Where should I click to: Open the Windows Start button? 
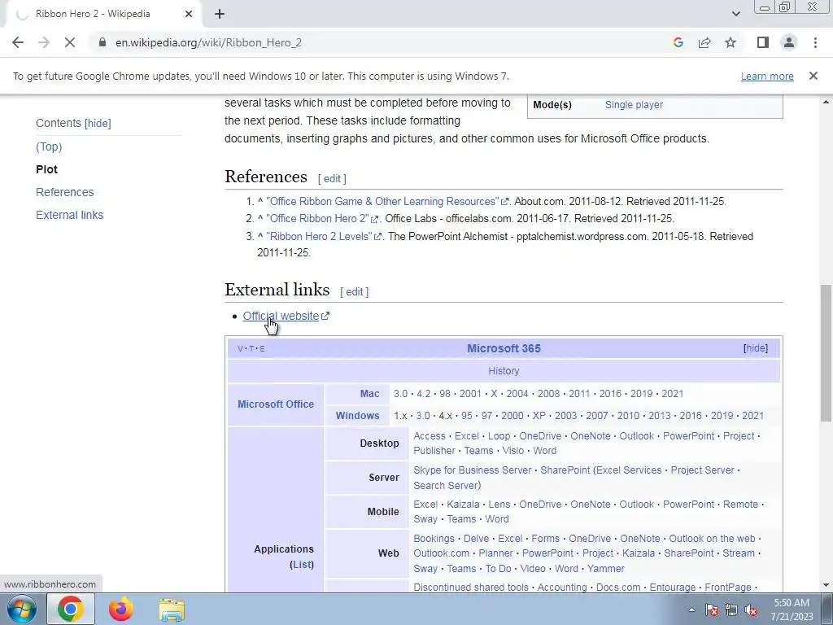pyautogui.click(x=22, y=609)
